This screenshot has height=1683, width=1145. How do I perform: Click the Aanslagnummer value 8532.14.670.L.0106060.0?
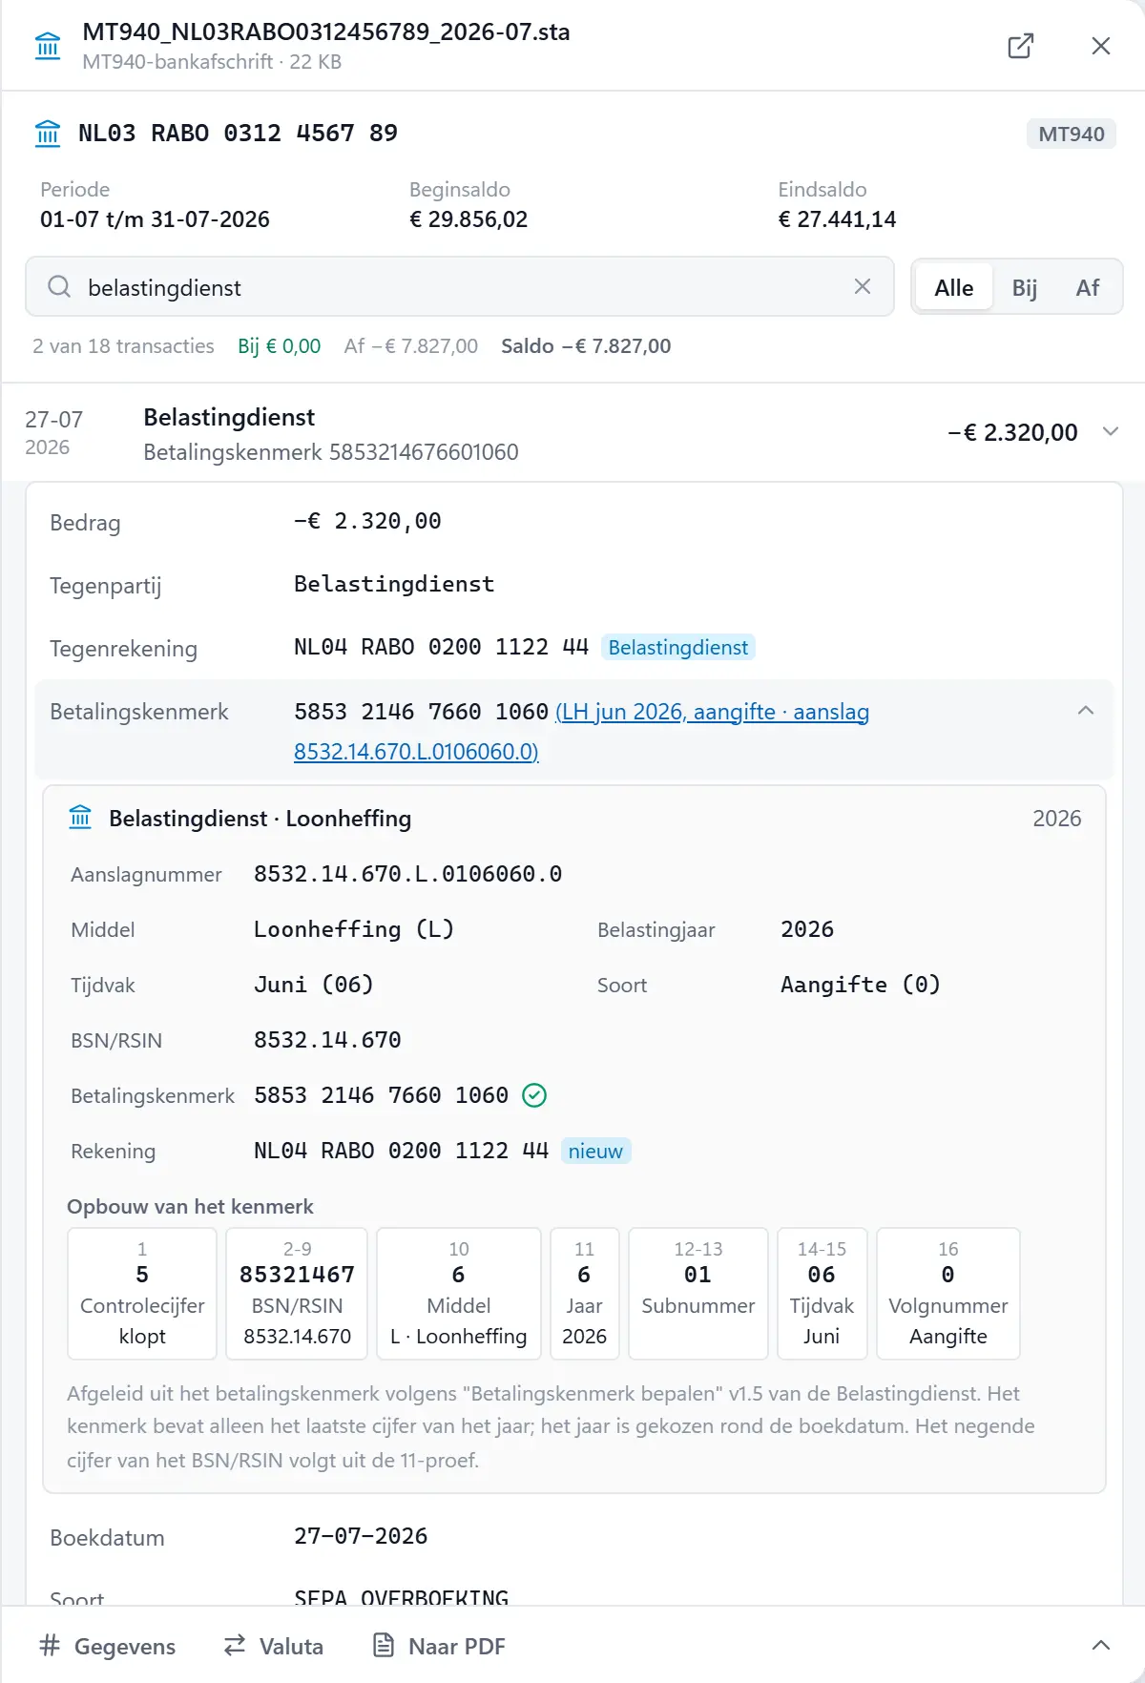(407, 874)
